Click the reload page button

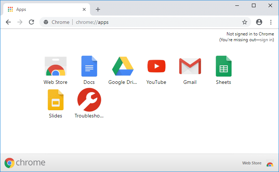(31, 22)
